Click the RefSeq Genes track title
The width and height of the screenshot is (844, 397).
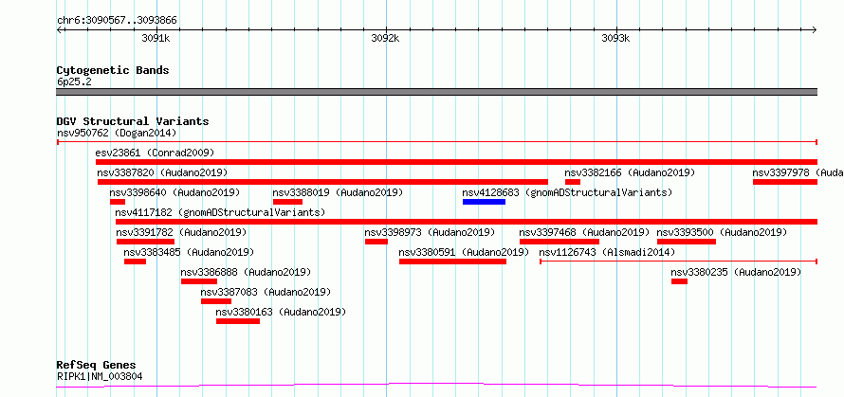tap(97, 366)
